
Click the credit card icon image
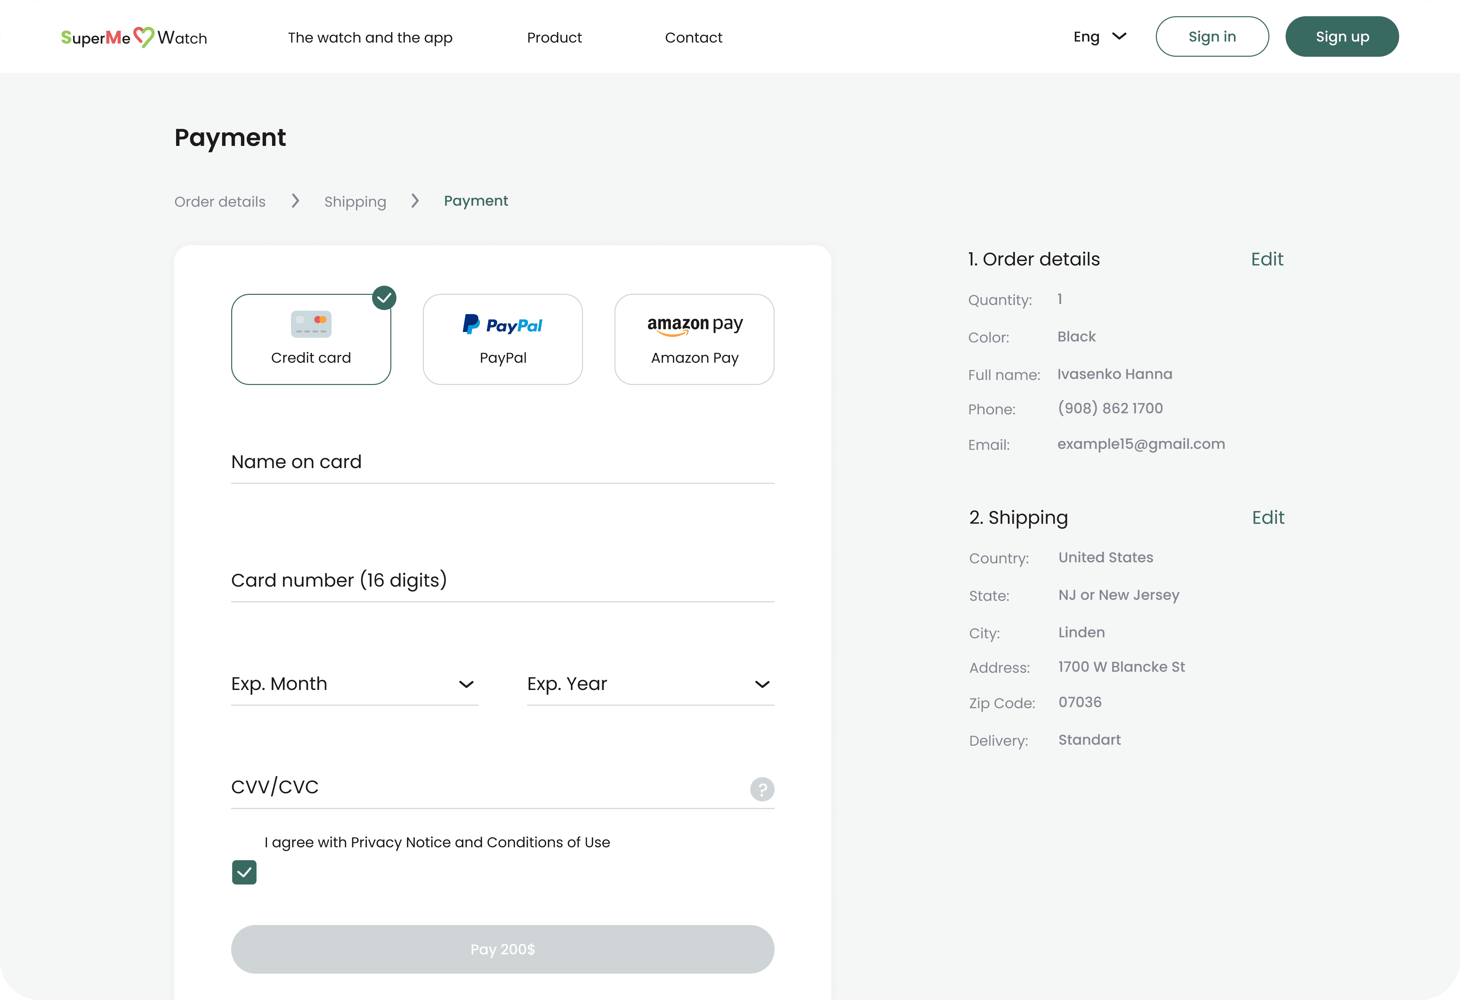pyautogui.click(x=311, y=324)
